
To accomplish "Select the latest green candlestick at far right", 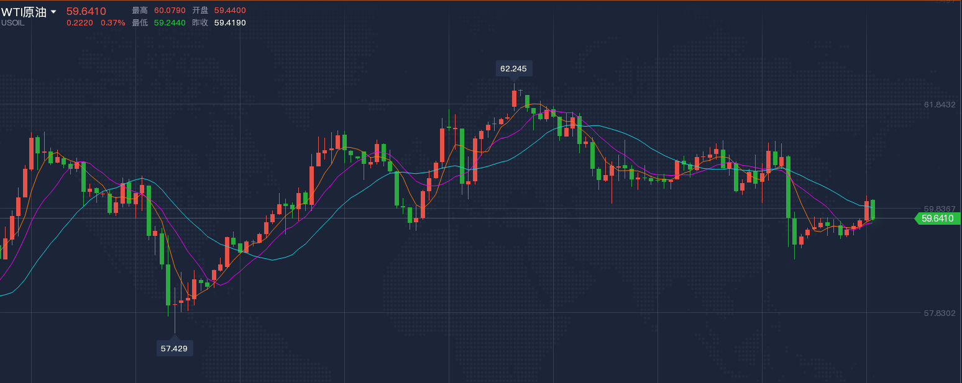I will tap(873, 209).
